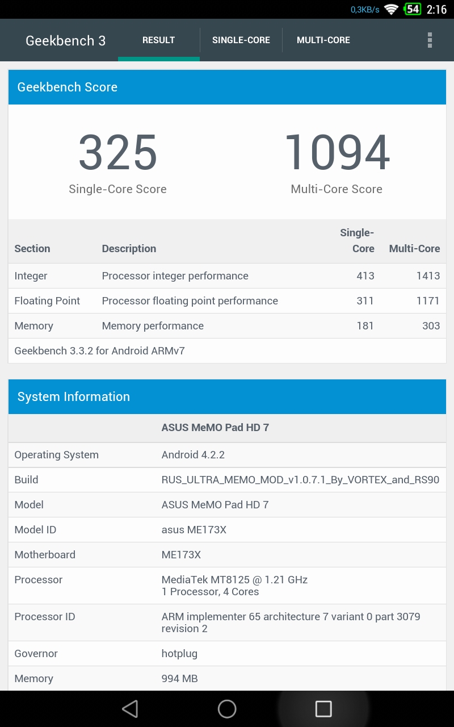Viewport: 454px width, 727px height.
Task: Tap the battery indicator showing 54
Action: (412, 9)
